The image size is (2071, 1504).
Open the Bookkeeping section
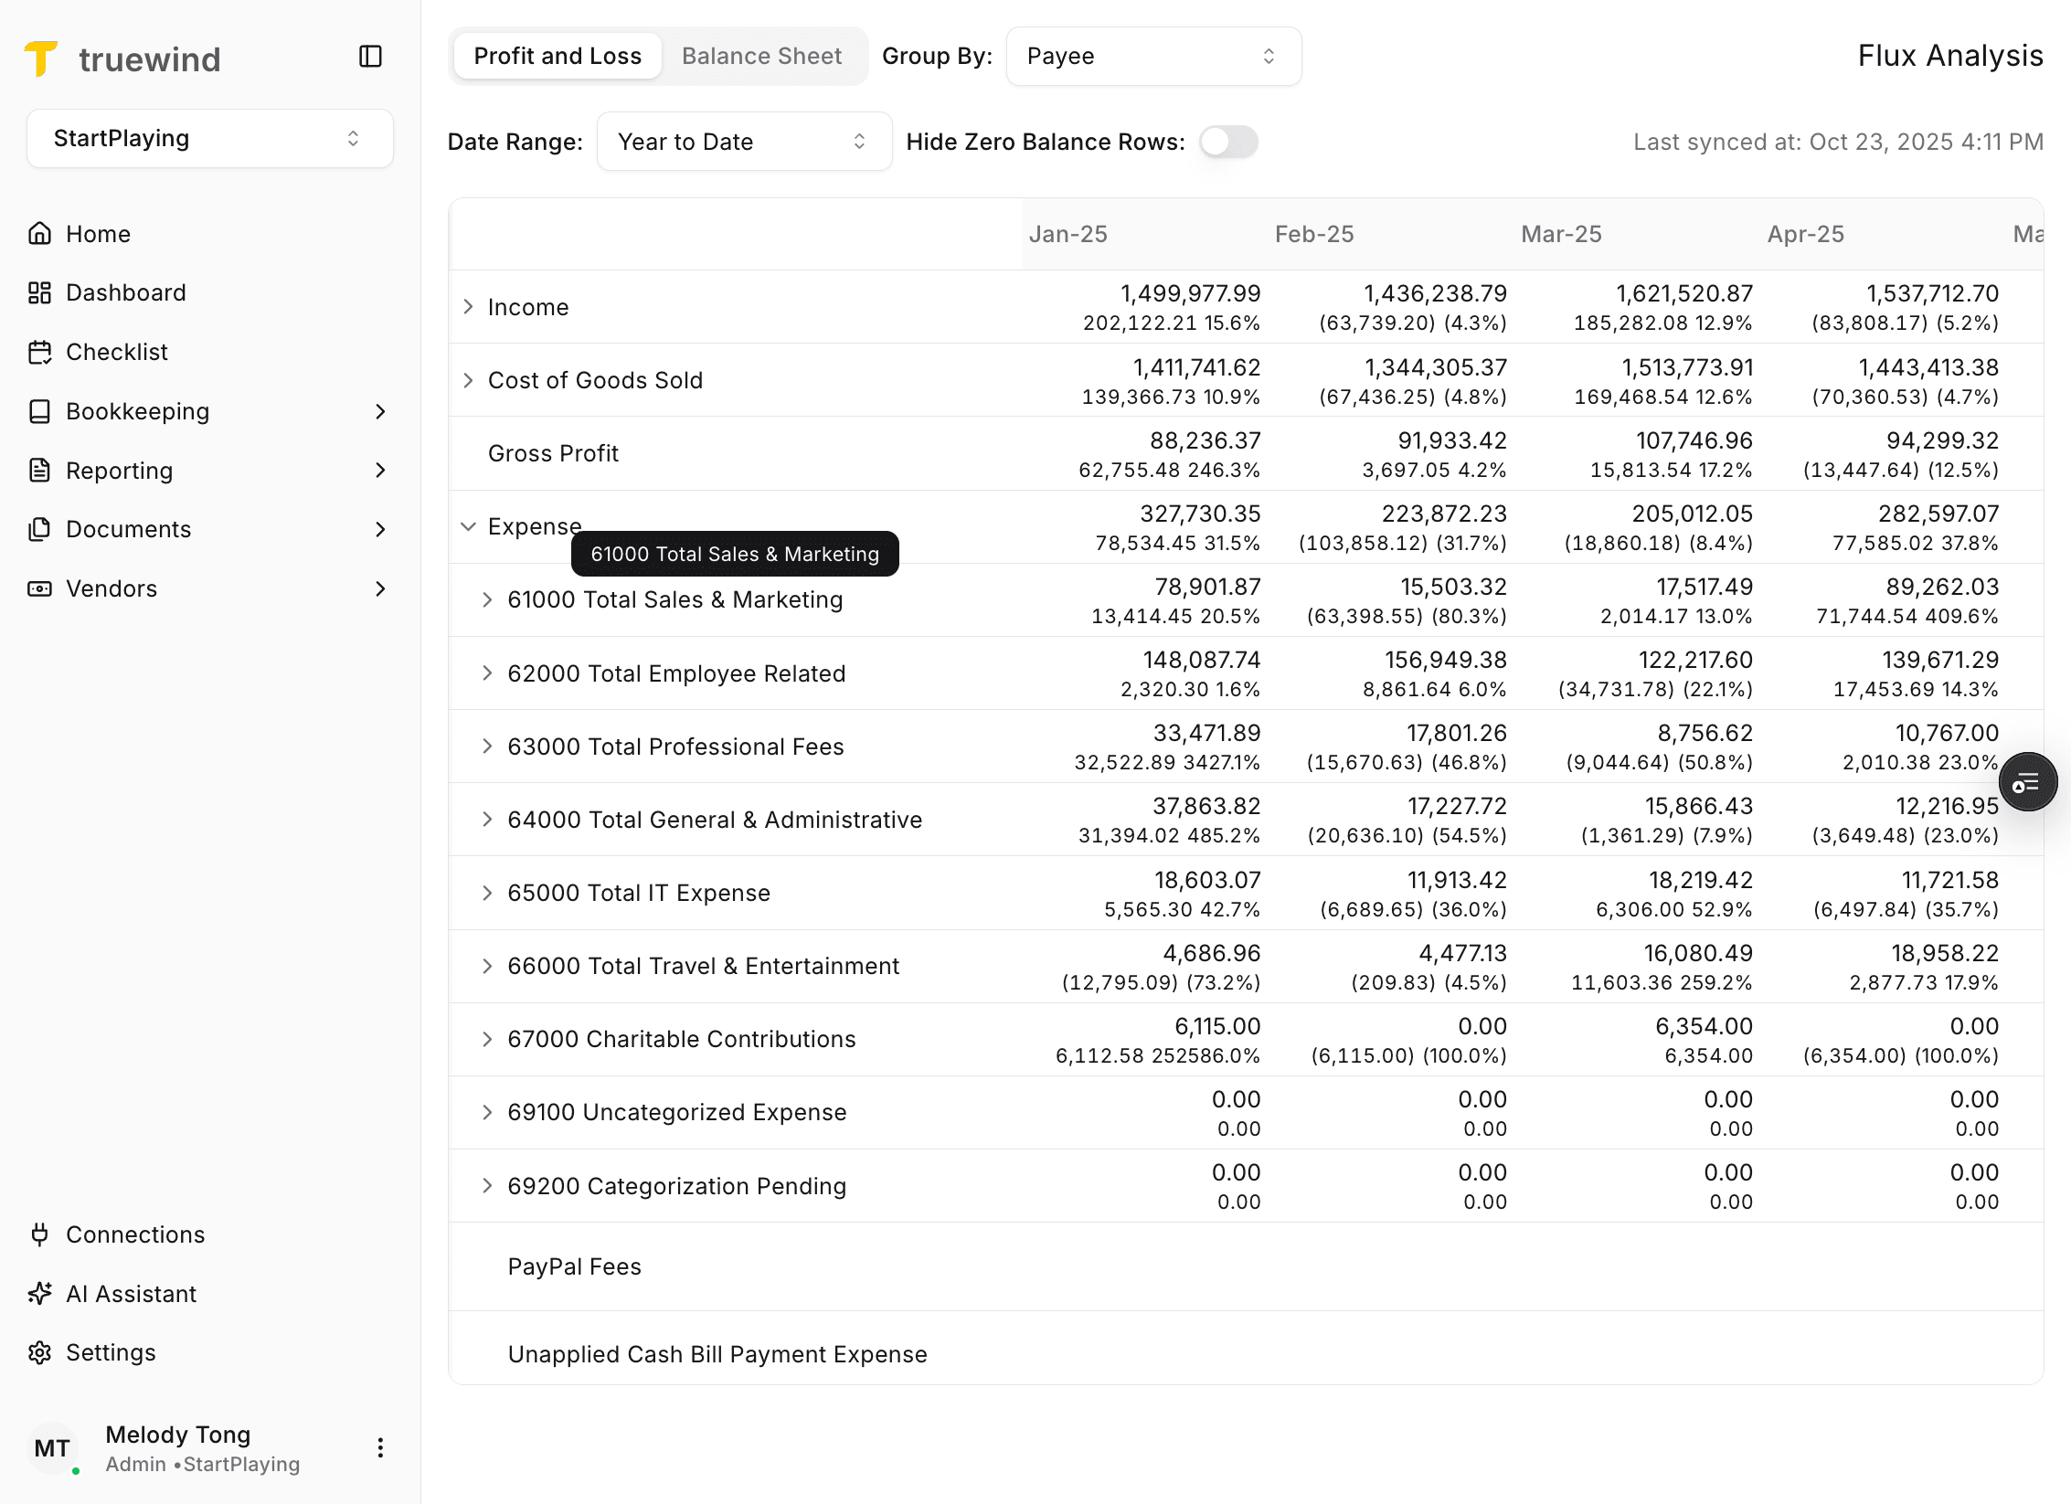pyautogui.click(x=137, y=411)
